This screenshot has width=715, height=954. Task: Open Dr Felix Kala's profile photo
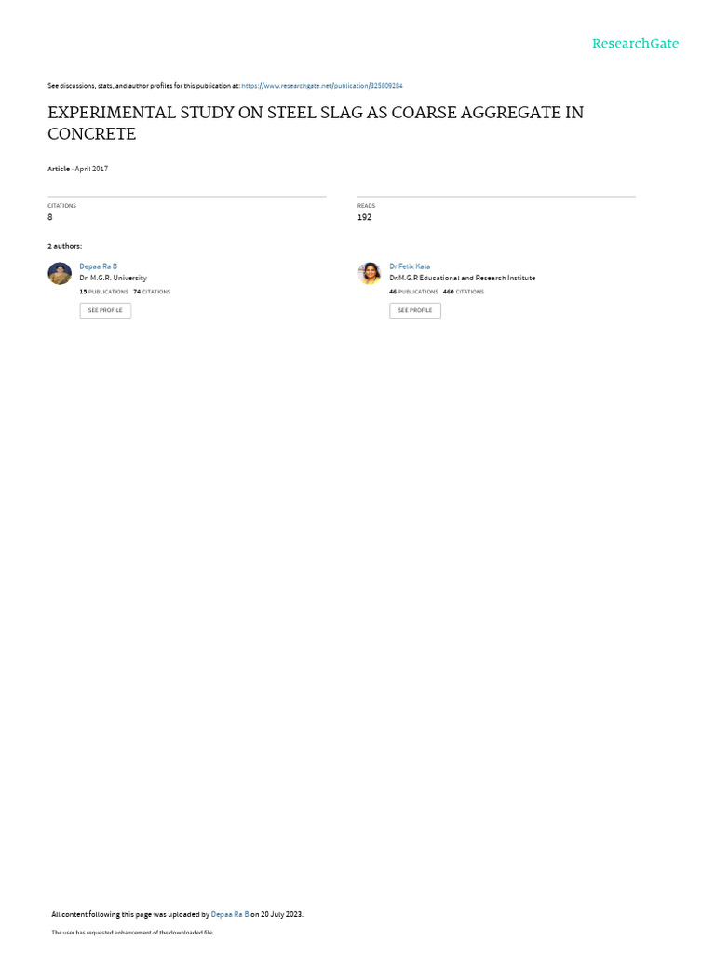pyautogui.click(x=370, y=273)
